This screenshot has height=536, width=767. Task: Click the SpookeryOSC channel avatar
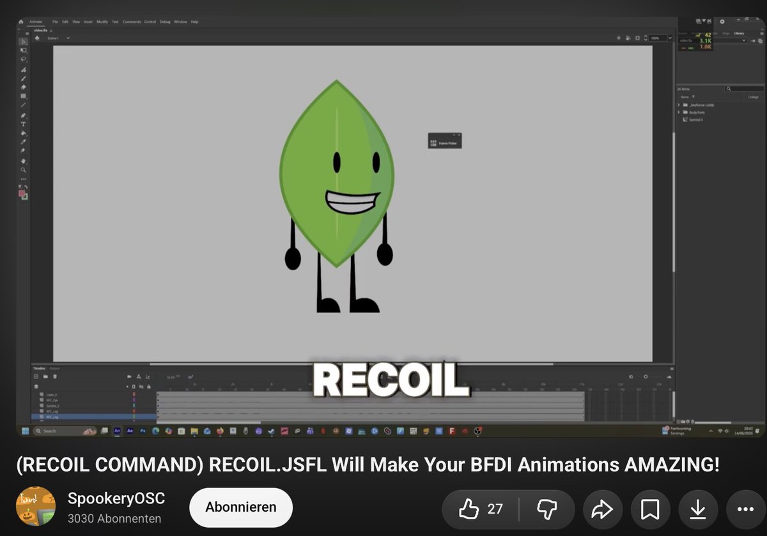tap(36, 507)
